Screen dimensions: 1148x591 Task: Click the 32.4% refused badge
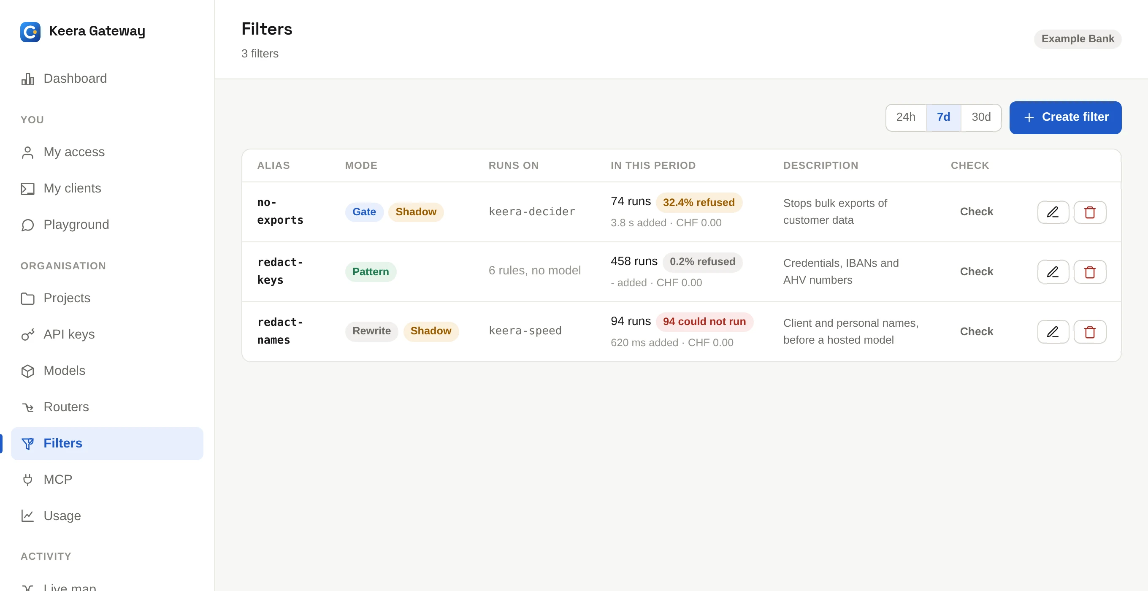click(x=699, y=202)
